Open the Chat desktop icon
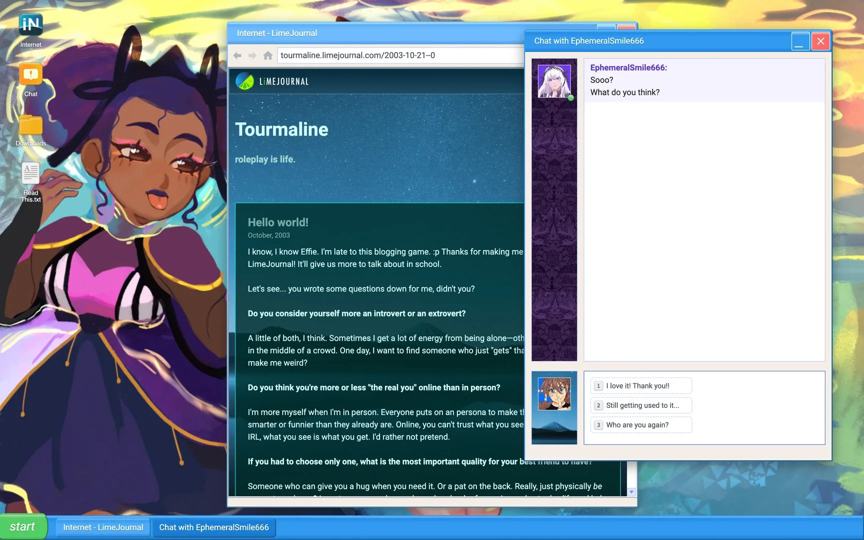This screenshot has width=864, height=540. coord(30,75)
